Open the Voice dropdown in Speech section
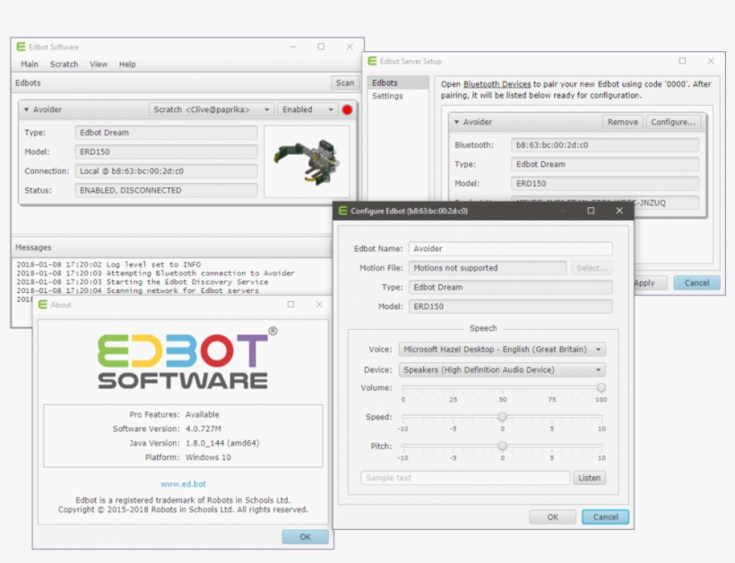 [502, 350]
